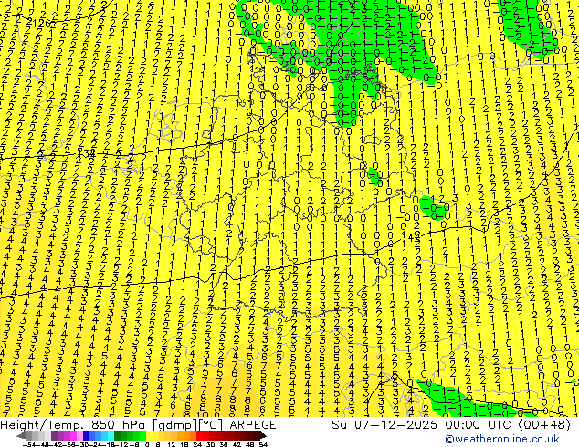
Task: Click the grey left arrow end of the legend
Action: [x=20, y=435]
